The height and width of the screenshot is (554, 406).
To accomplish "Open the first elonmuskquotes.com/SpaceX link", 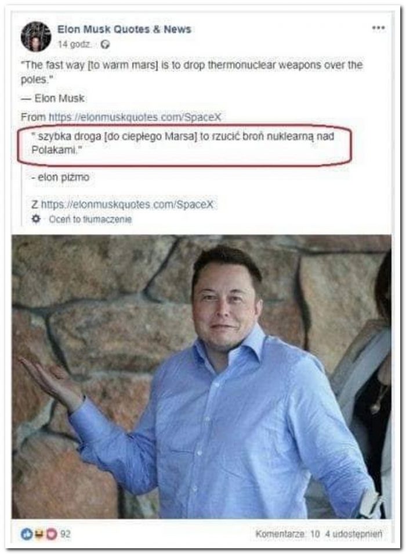I will pyautogui.click(x=135, y=117).
